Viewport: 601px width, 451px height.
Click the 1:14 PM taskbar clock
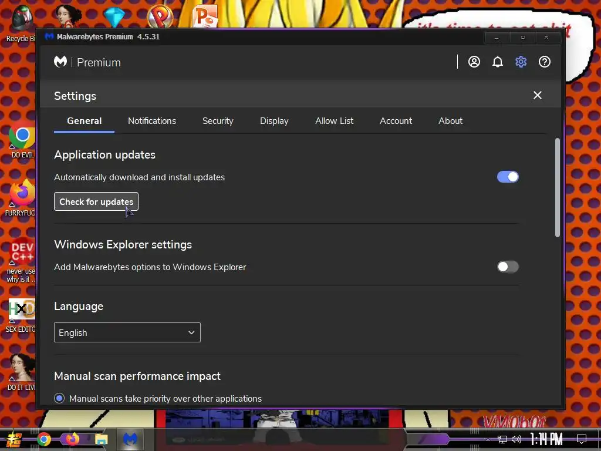pyautogui.click(x=546, y=439)
